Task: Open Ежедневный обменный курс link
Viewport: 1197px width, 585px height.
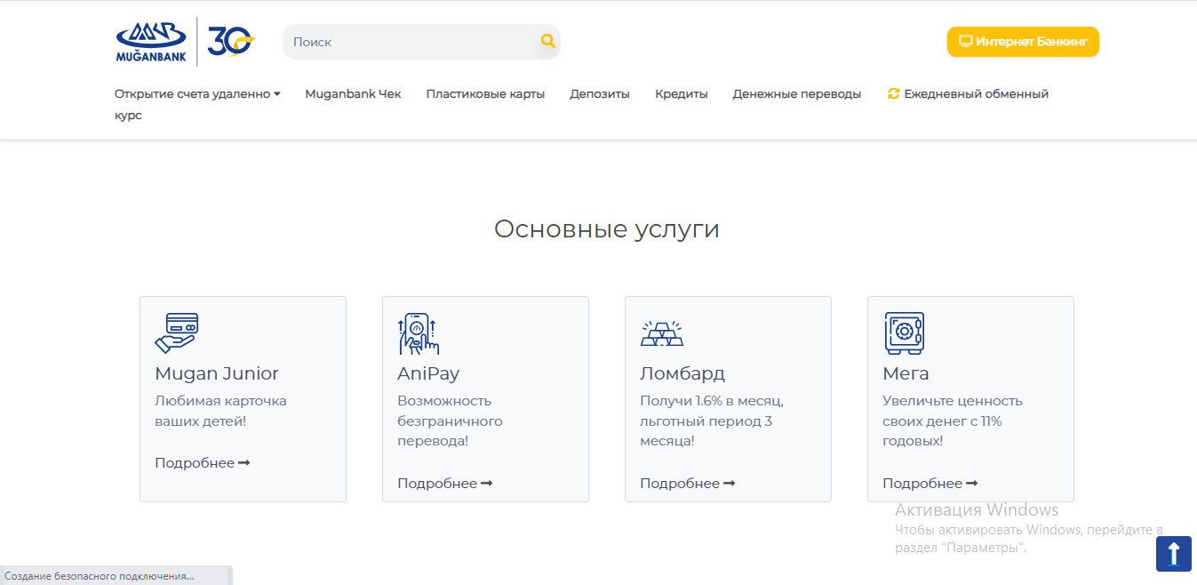Action: click(x=975, y=94)
